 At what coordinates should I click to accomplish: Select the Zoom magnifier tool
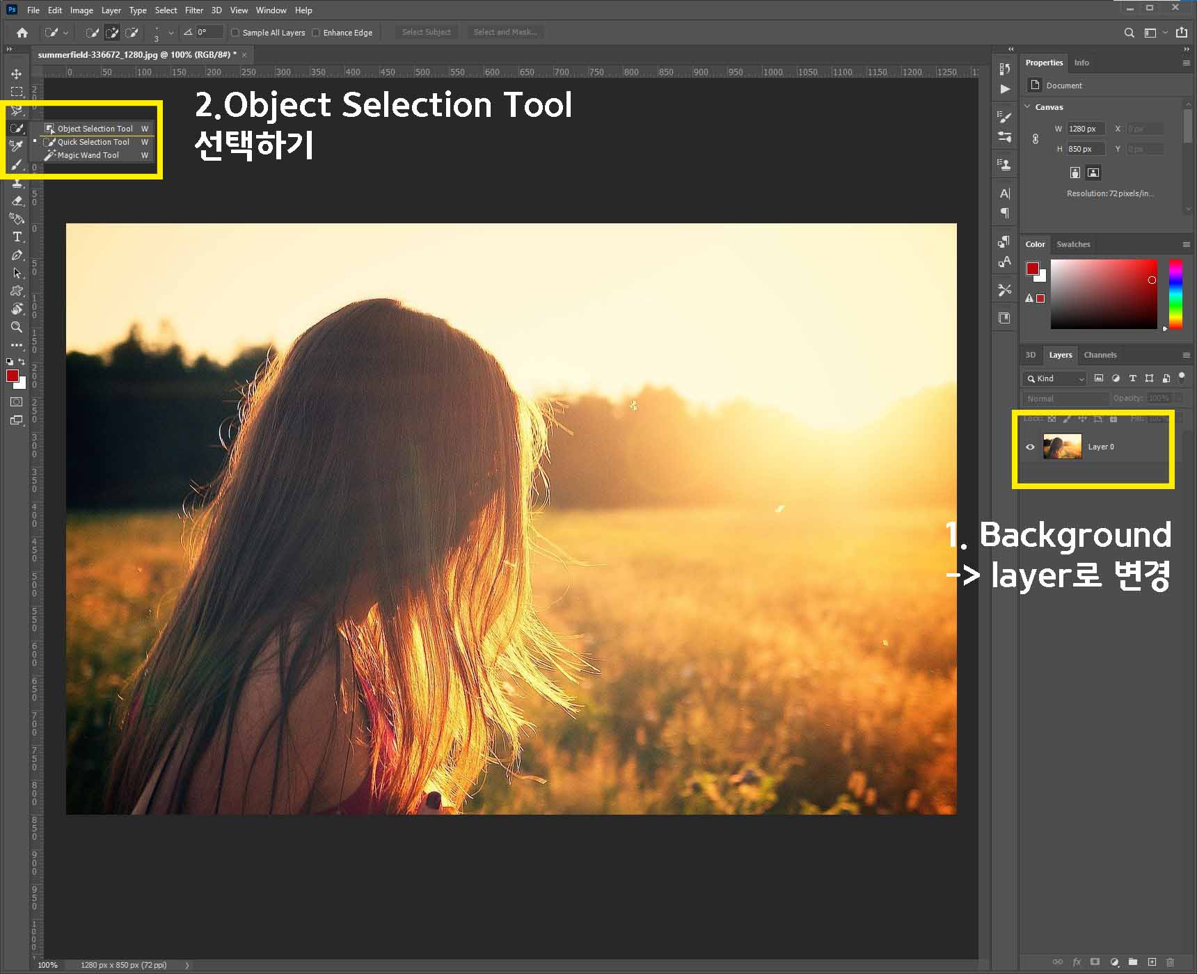pos(17,327)
